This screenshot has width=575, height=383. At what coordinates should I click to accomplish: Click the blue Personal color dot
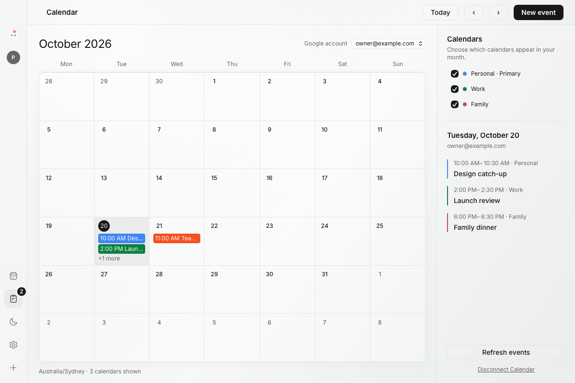[465, 74]
